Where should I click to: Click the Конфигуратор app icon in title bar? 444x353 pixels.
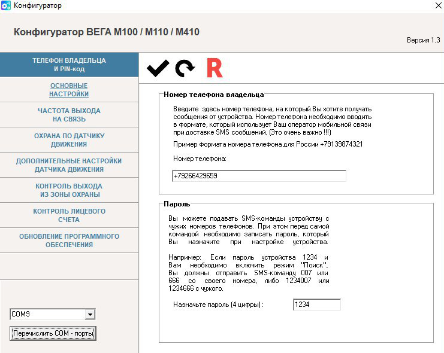pyautogui.click(x=5, y=5)
